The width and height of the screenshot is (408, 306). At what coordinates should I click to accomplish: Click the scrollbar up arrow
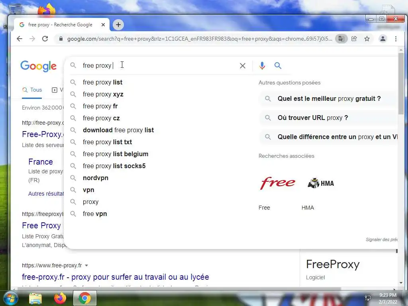pos(401,50)
